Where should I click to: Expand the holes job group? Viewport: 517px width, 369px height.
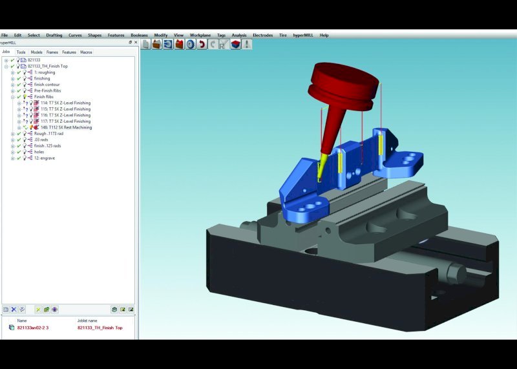12,152
